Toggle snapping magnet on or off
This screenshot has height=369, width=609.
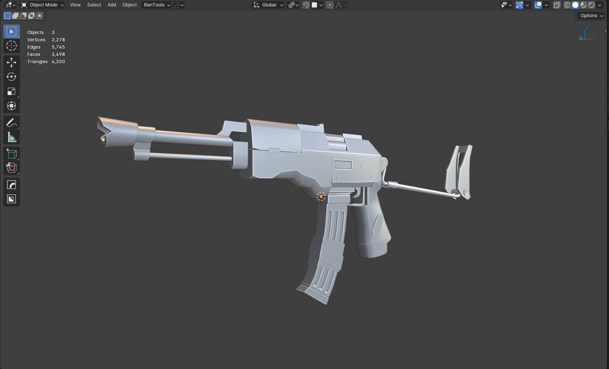(306, 5)
